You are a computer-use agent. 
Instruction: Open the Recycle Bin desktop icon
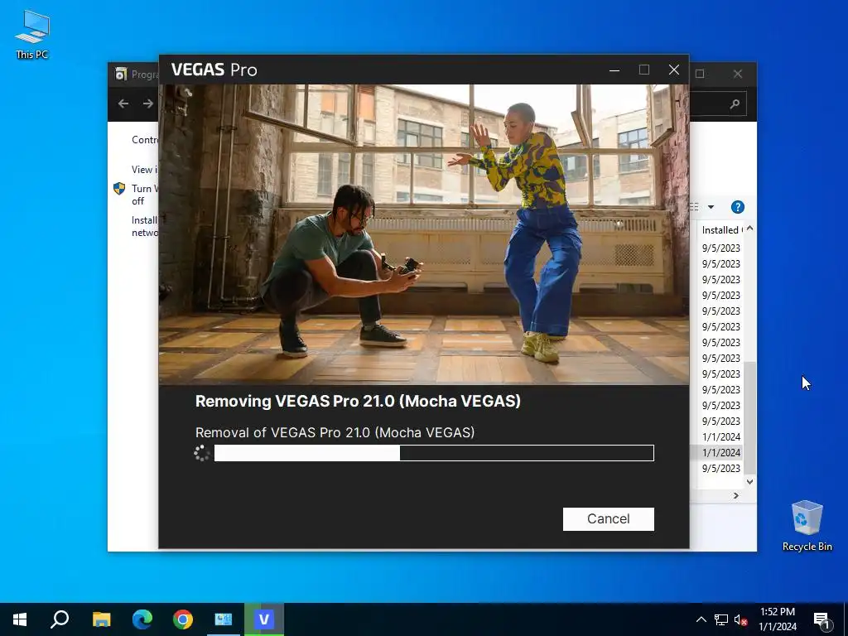807,525
